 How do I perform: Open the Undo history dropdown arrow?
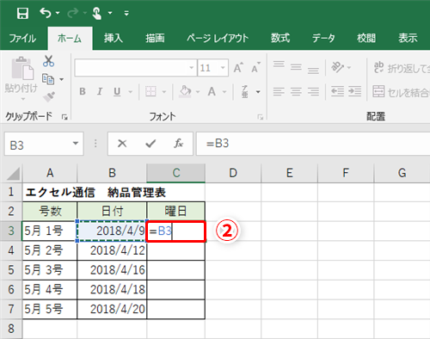coord(58,13)
